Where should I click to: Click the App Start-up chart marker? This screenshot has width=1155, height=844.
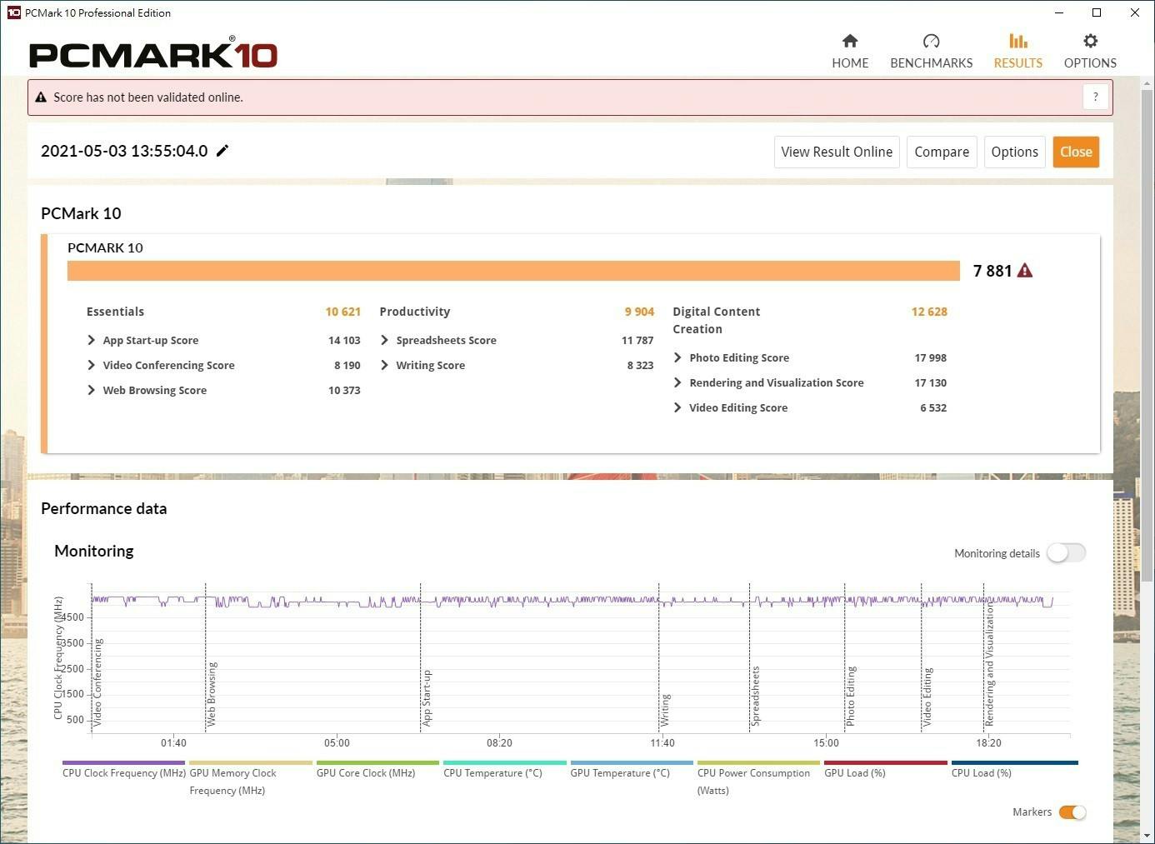click(x=427, y=698)
